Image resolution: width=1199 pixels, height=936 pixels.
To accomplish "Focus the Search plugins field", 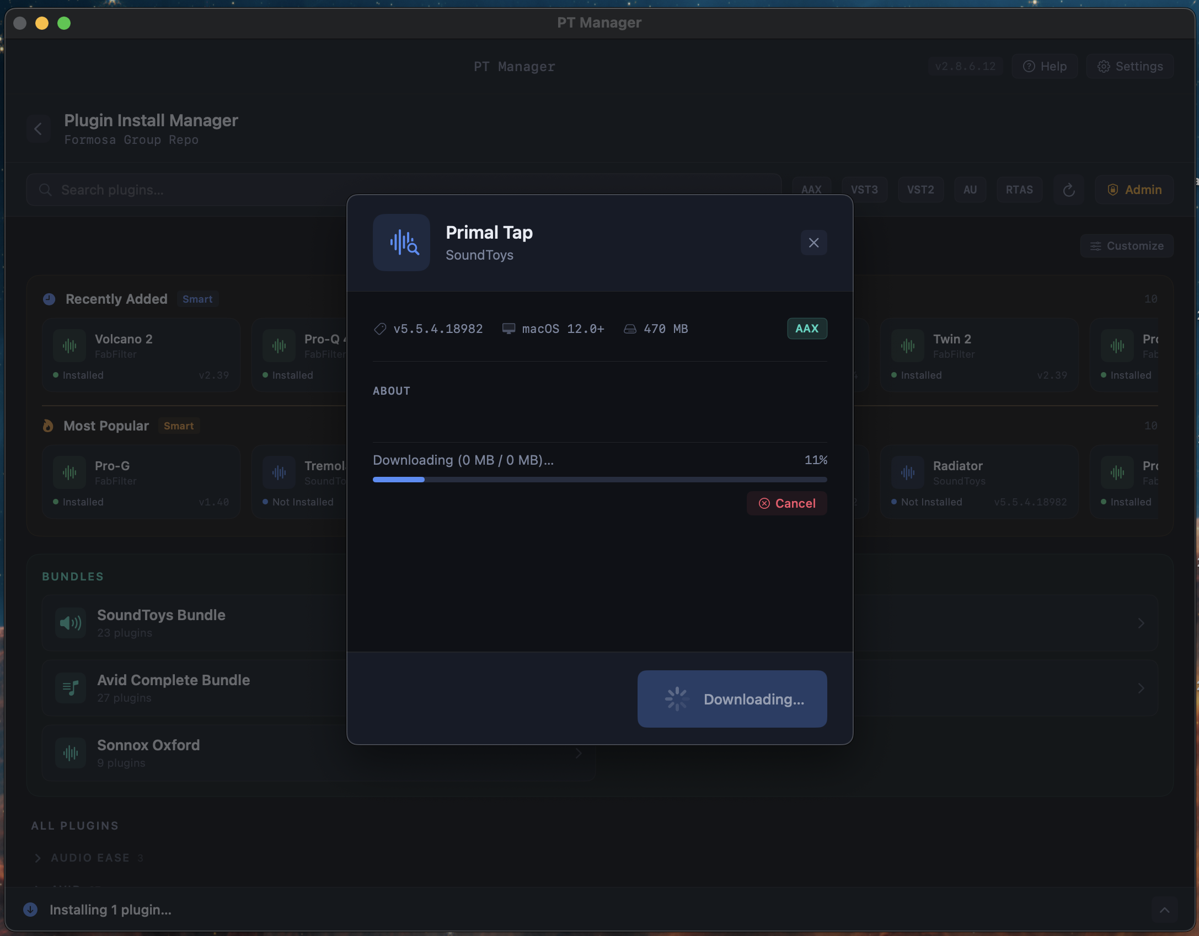I will (404, 190).
